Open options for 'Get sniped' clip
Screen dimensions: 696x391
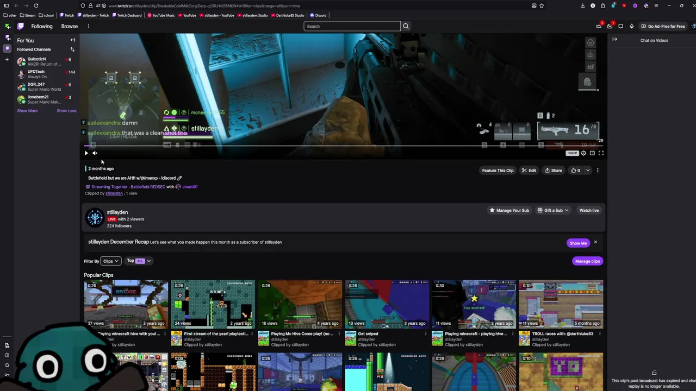pyautogui.click(x=426, y=334)
